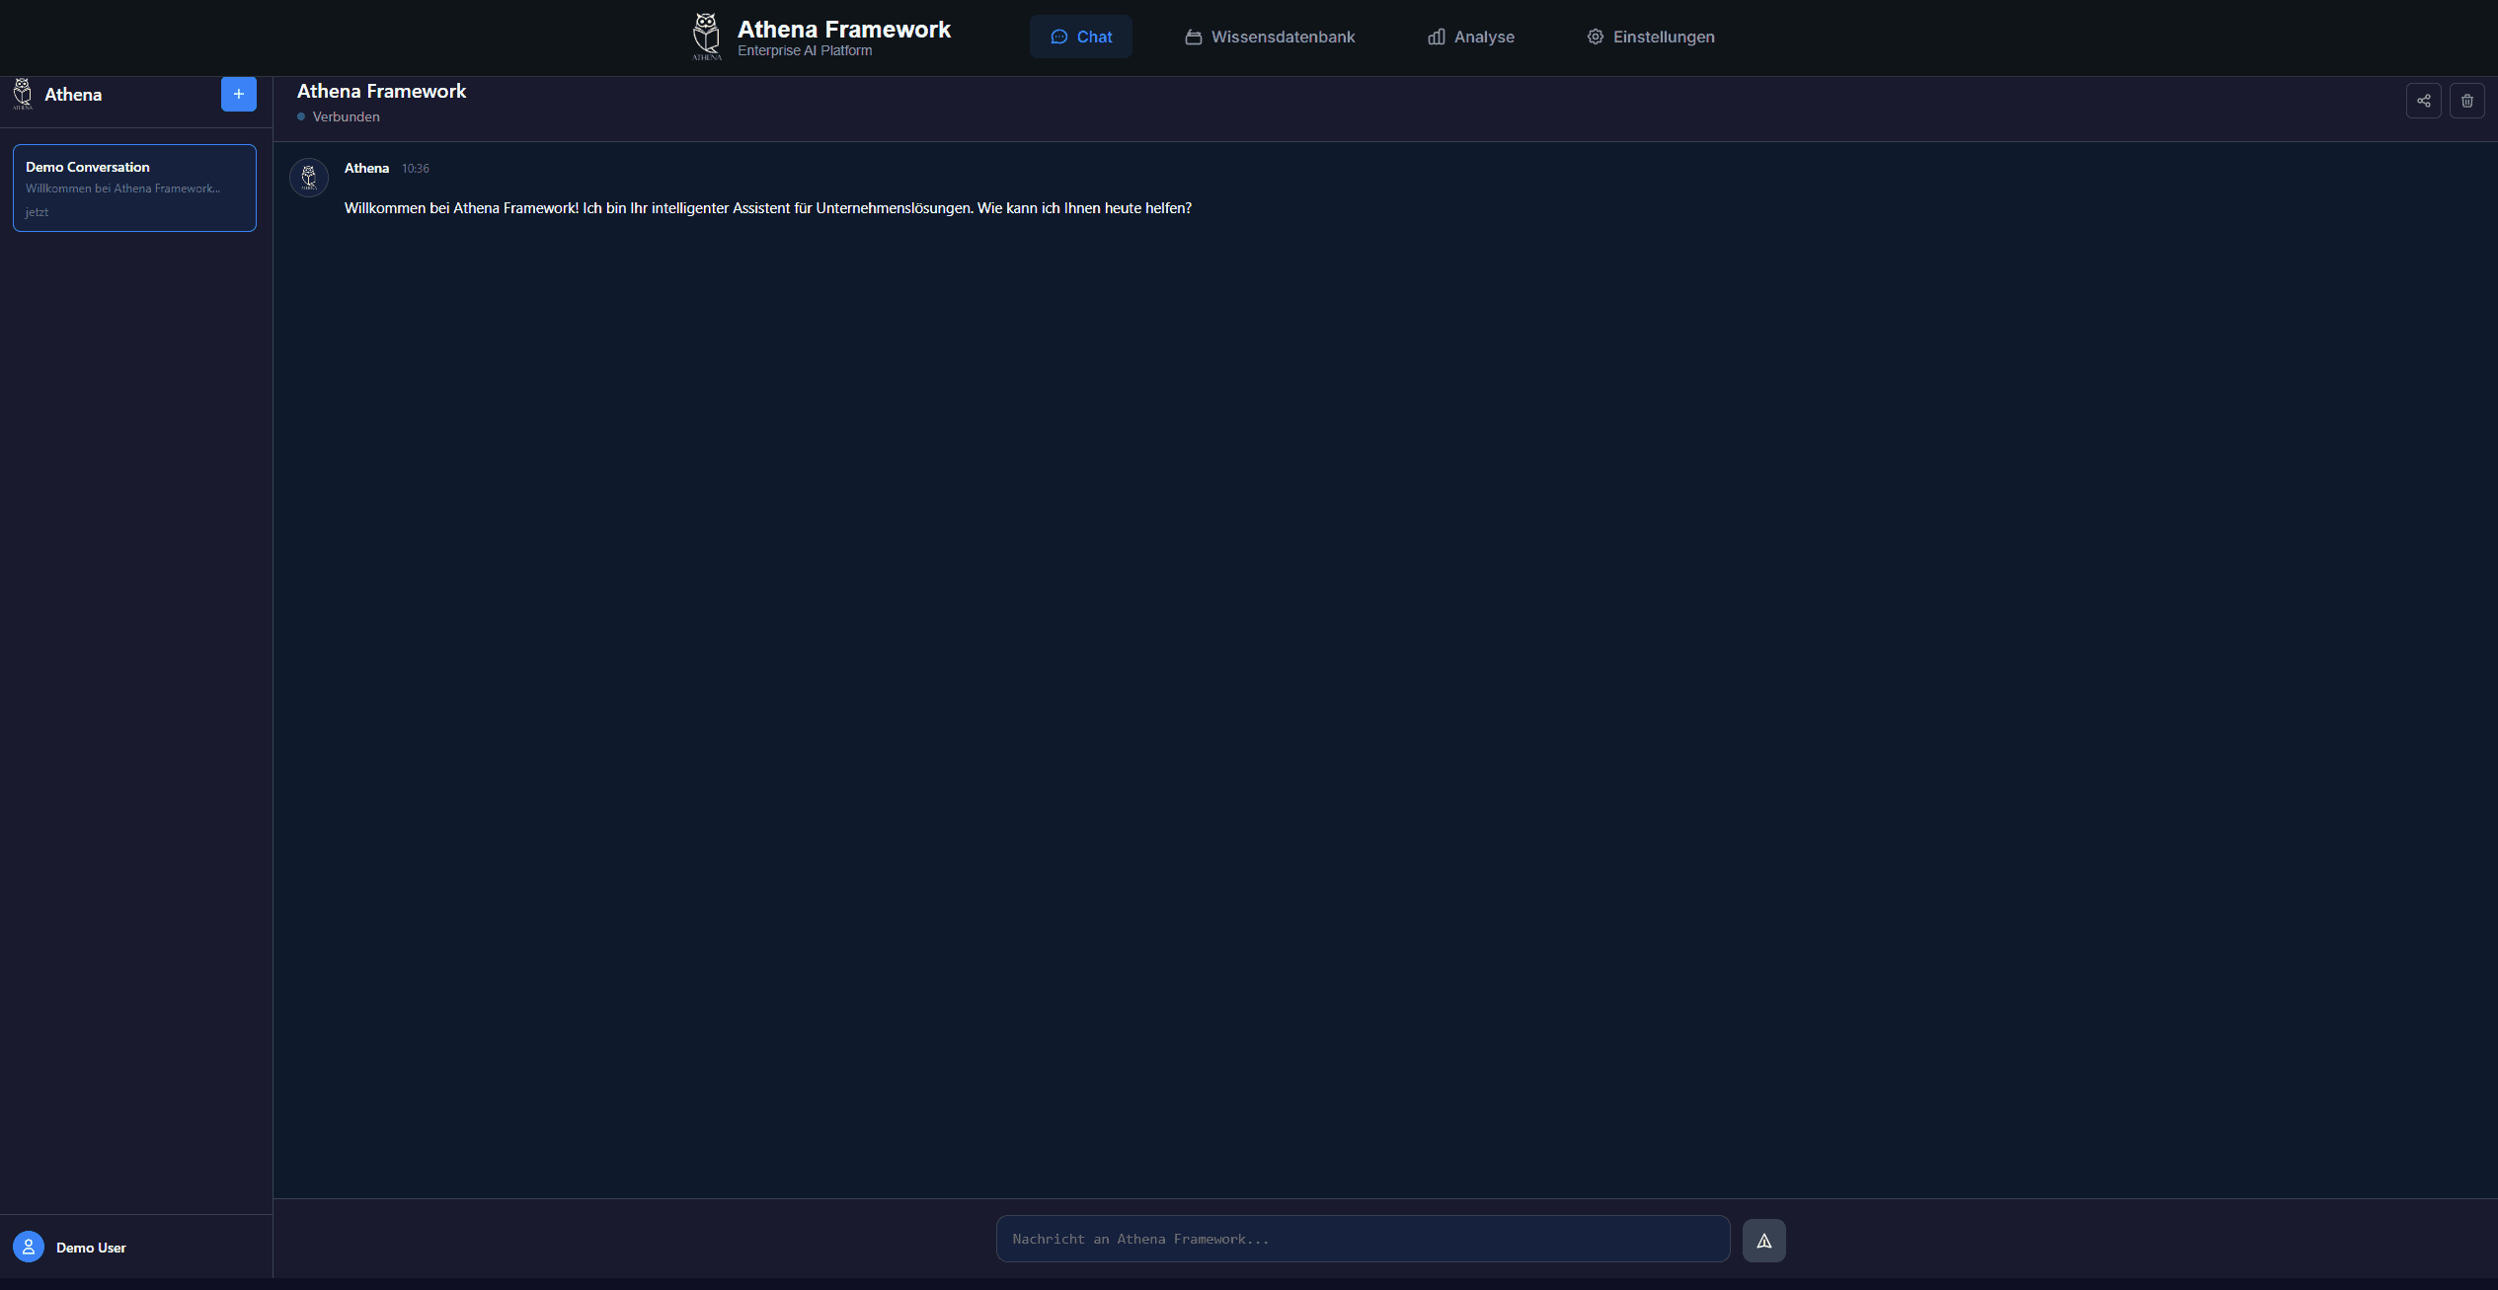2498x1290 pixels.
Task: Open the Demo Conversation from the sidebar
Action: click(x=134, y=188)
